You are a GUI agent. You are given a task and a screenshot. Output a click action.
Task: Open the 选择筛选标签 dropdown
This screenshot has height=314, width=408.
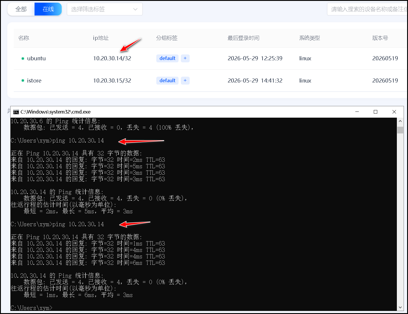pos(105,9)
